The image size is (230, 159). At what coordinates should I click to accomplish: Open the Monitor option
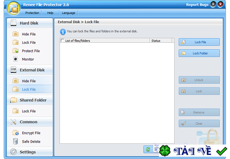point(28,59)
